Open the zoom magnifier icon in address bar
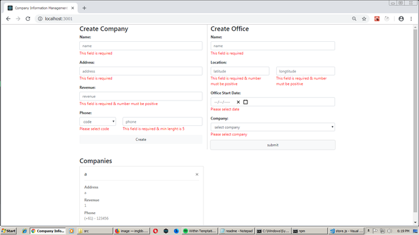The width and height of the screenshot is (419, 235). 354,19
